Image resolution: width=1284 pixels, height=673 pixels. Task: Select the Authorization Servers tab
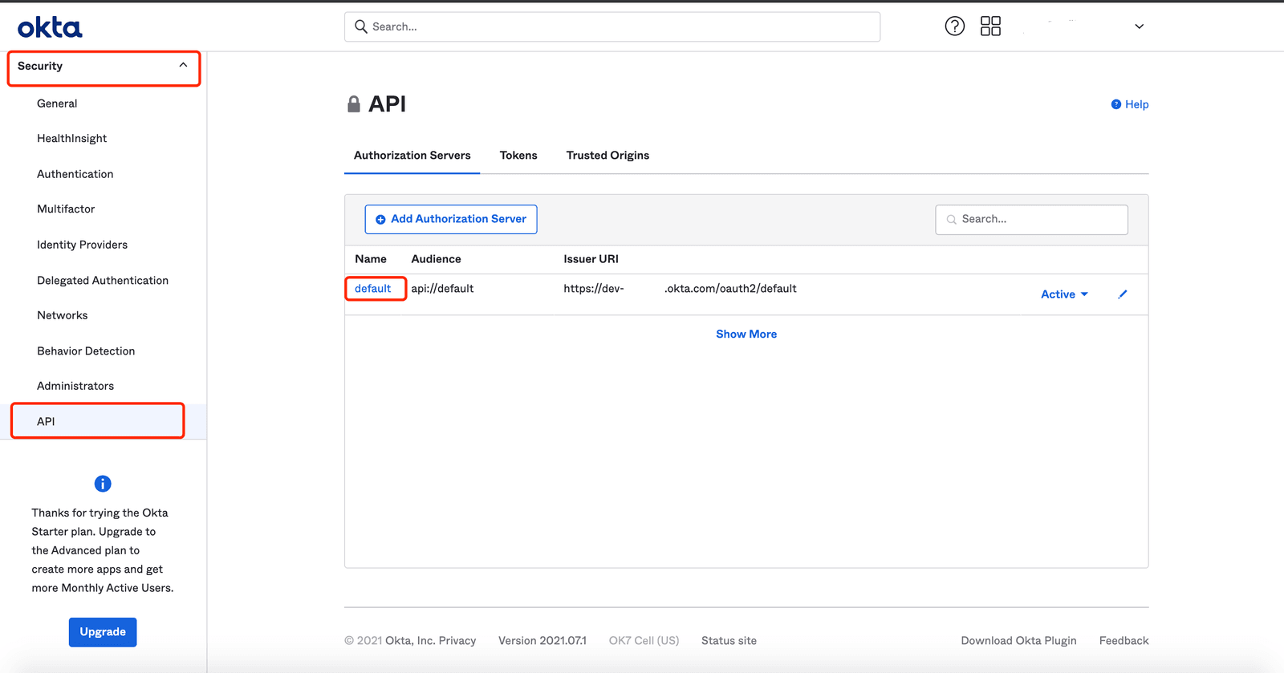pyautogui.click(x=412, y=156)
